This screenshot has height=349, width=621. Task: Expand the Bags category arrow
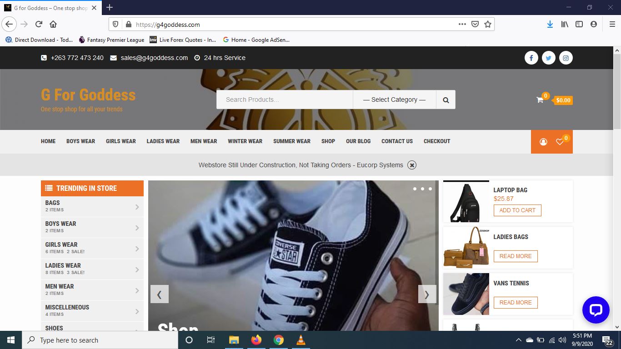pyautogui.click(x=137, y=207)
